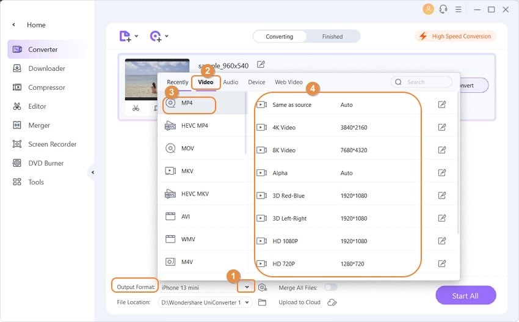
Task: Switch to the Web Video tab
Action: 289,82
